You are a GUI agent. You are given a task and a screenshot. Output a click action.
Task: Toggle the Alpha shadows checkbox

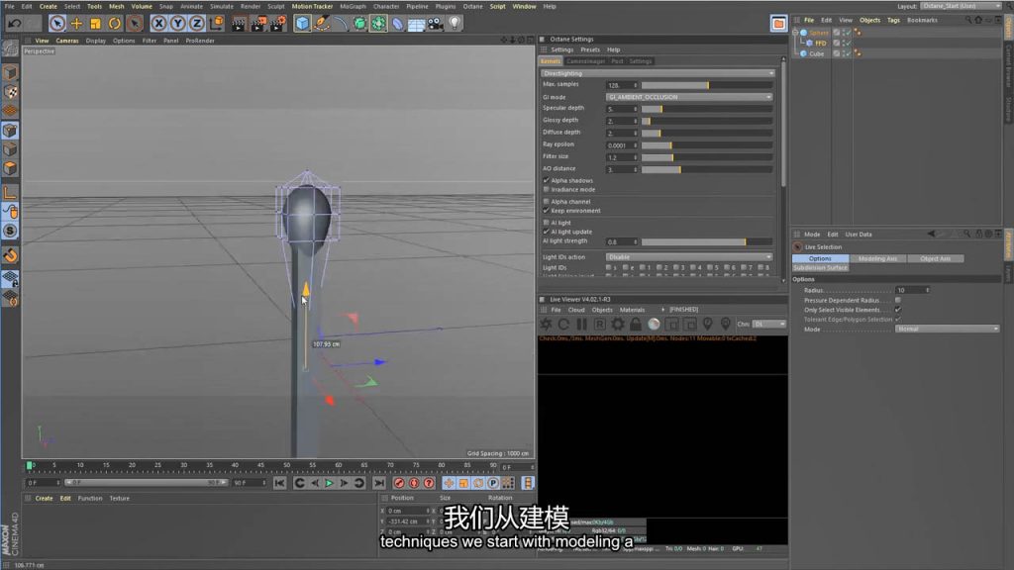coord(547,180)
